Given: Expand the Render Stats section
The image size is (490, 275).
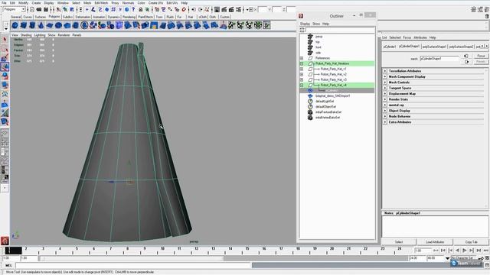Looking at the screenshot, I should coord(385,99).
